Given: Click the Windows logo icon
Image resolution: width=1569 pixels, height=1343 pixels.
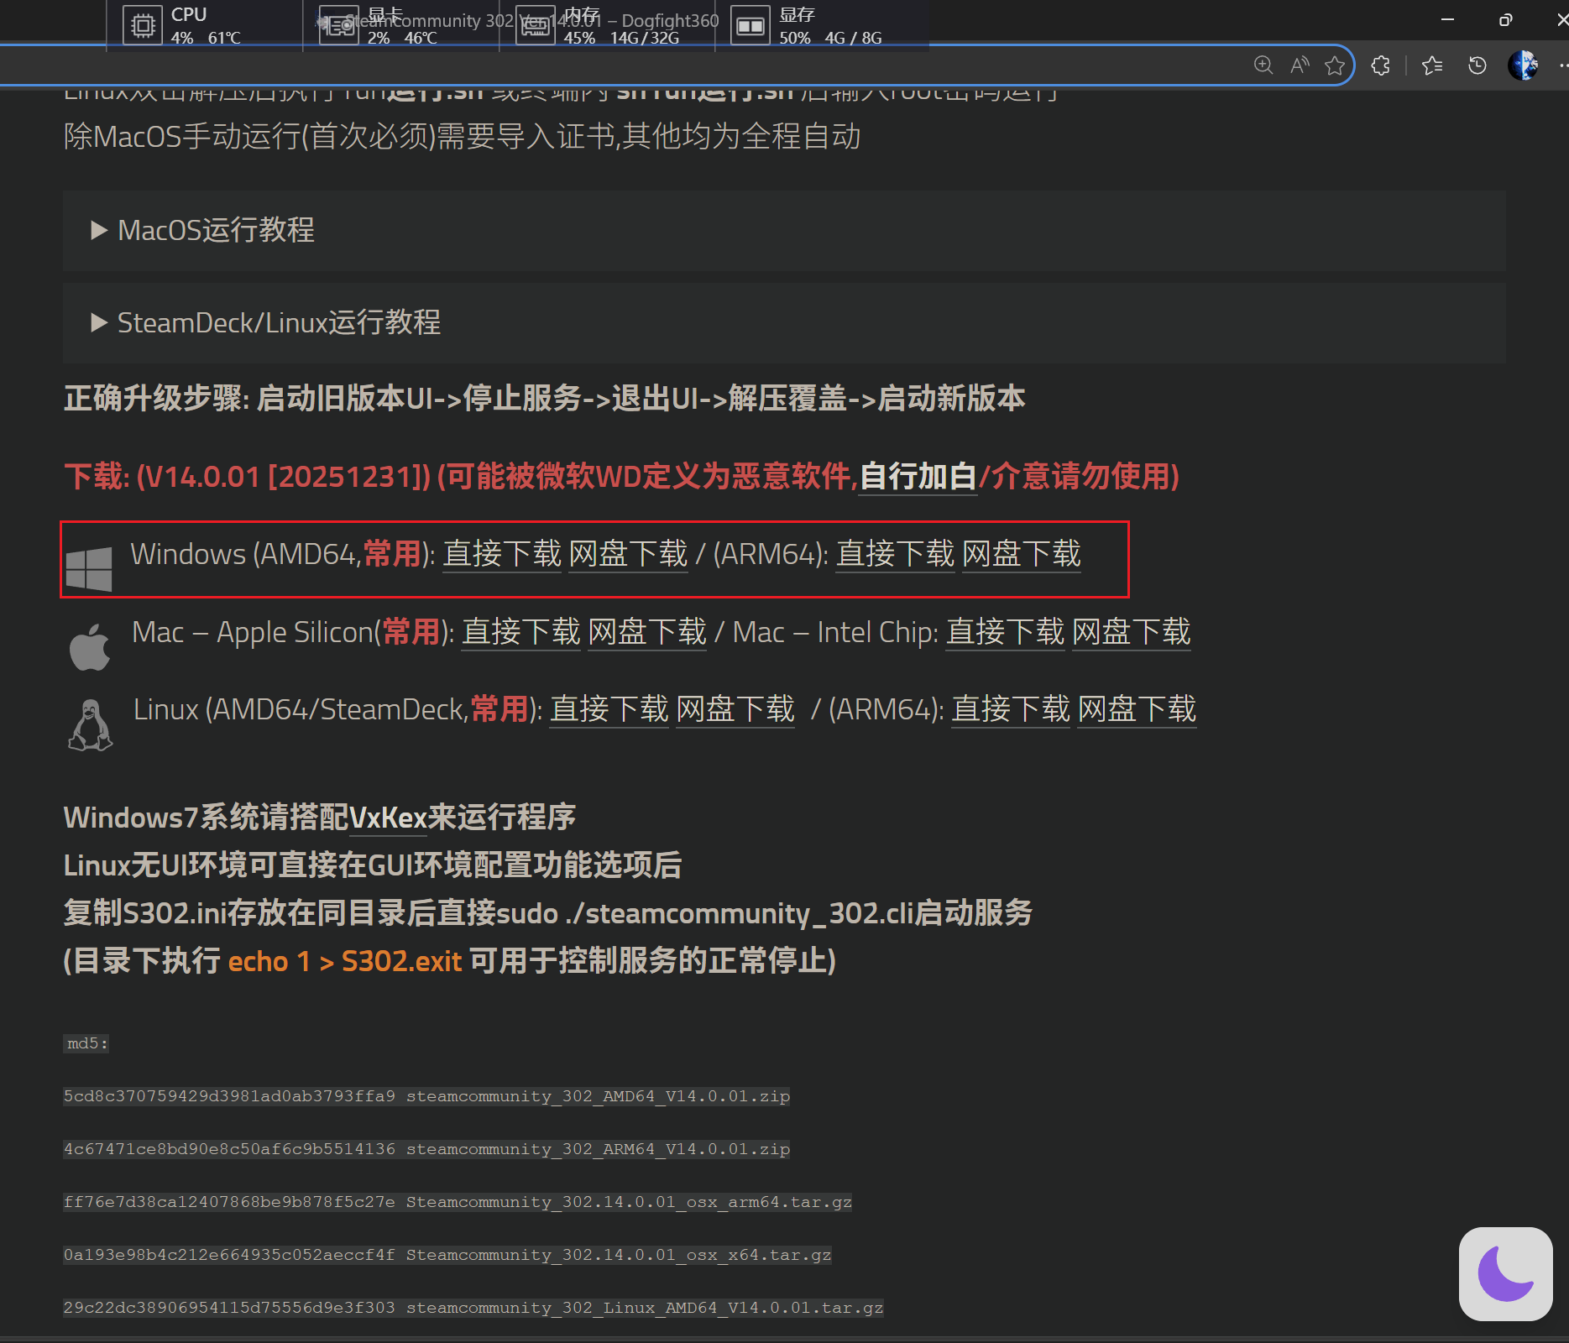Looking at the screenshot, I should click(x=89, y=569).
